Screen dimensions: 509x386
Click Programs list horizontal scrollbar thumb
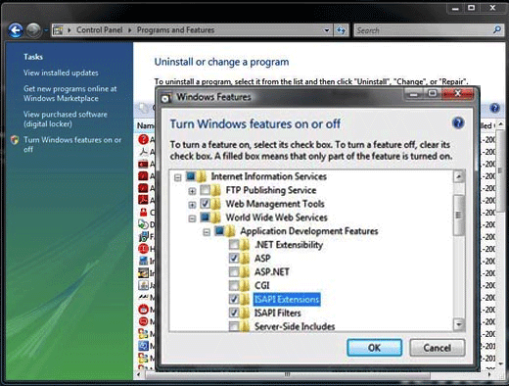(287, 374)
